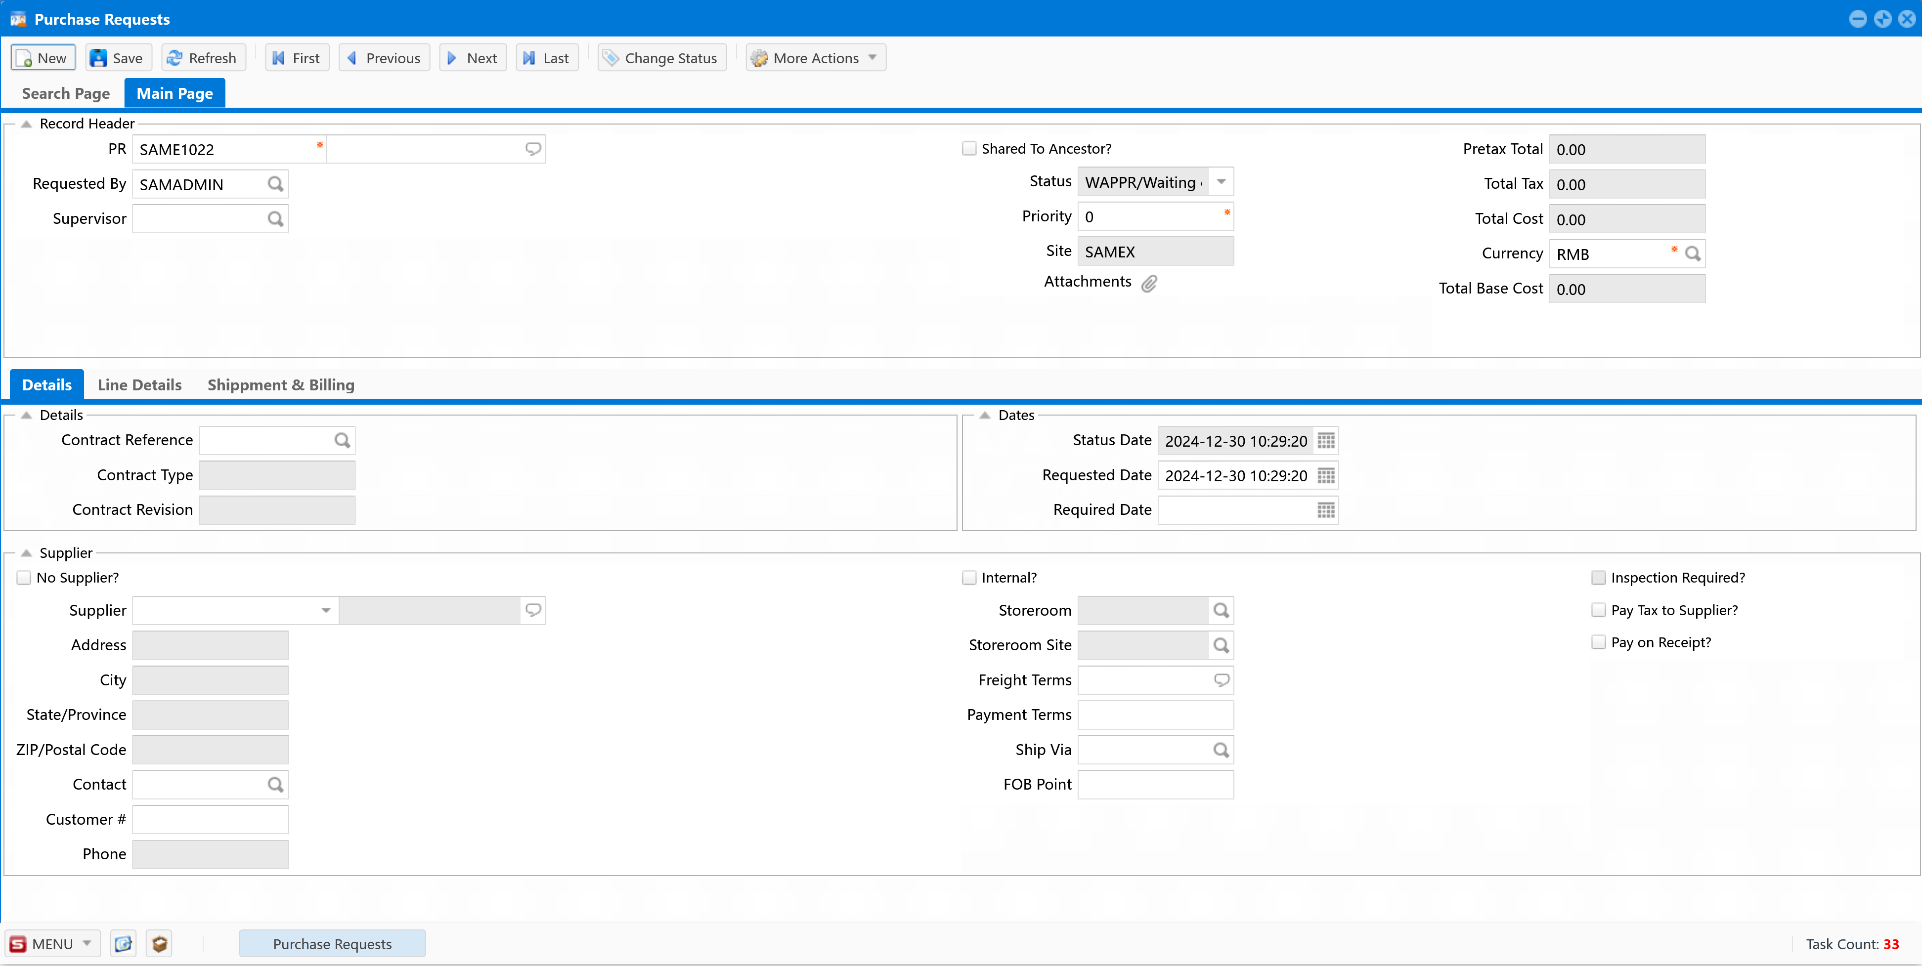Open the More Actions dropdown menu

(x=816, y=58)
